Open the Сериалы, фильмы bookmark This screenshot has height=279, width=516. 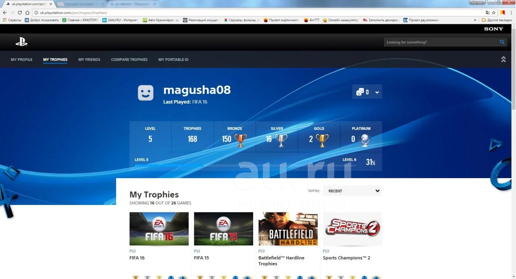coord(242,20)
